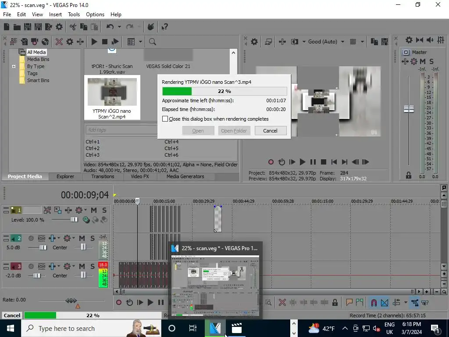Click the record button under video preview
The height and width of the screenshot is (337, 449).
click(x=271, y=162)
